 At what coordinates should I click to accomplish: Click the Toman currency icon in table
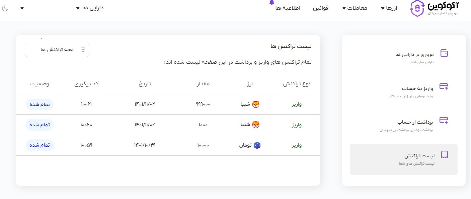coord(257,145)
